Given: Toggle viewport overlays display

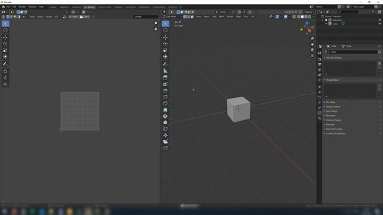Looking at the screenshot, I should click(x=286, y=17).
